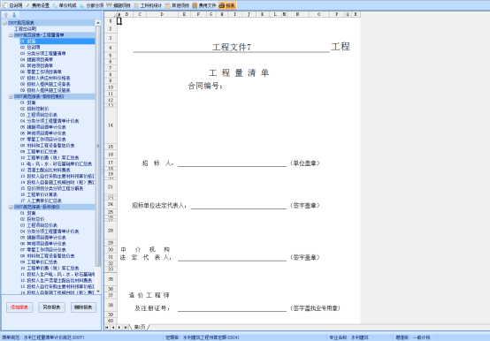Click the red 添加报表 button

[19, 307]
